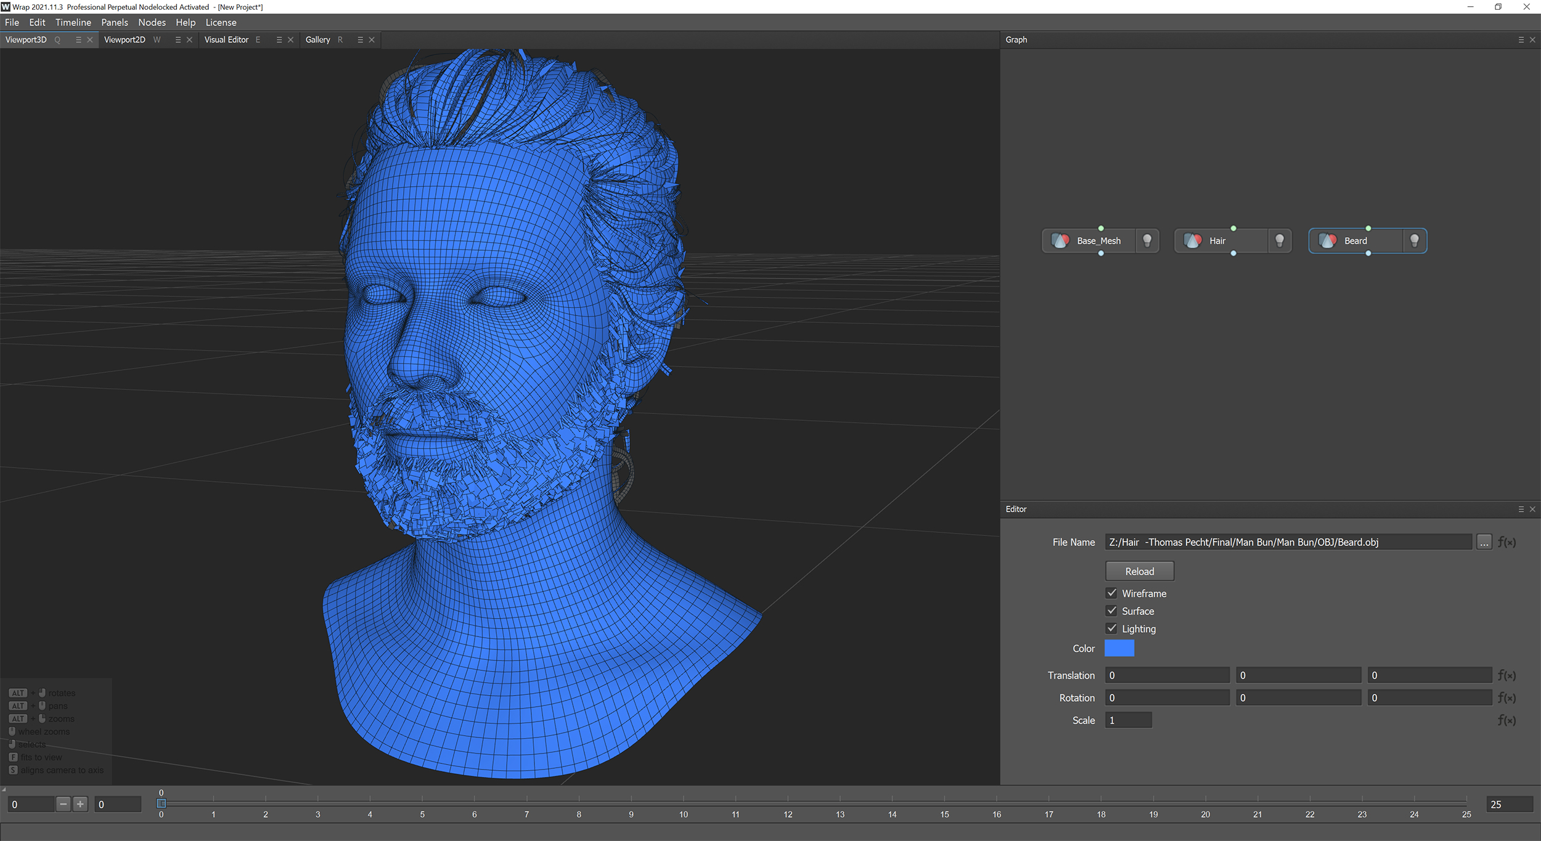Click the blue Color swatch
Image resolution: width=1541 pixels, height=841 pixels.
point(1119,648)
